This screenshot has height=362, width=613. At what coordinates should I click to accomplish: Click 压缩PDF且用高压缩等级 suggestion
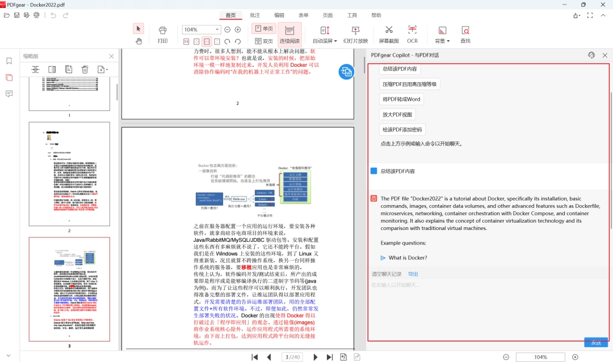pos(410,84)
